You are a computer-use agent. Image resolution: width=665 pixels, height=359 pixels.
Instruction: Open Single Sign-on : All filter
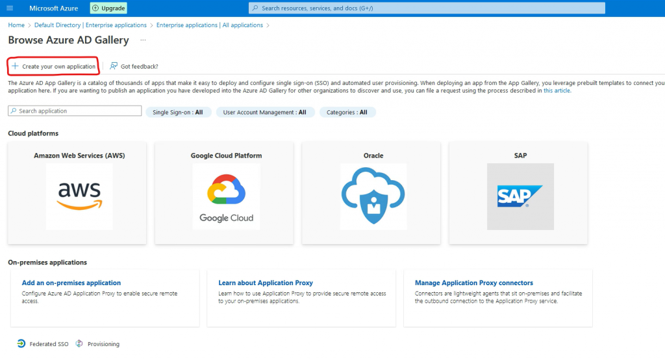(178, 112)
